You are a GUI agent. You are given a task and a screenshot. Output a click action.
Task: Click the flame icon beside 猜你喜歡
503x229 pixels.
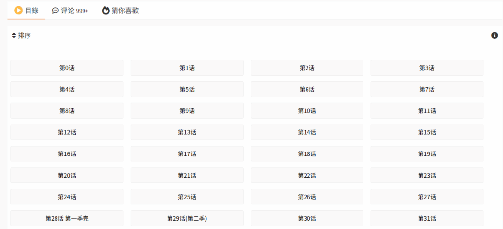(x=106, y=11)
